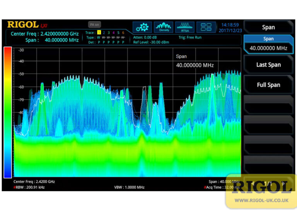Click the RIGOL logo at top left

[x=23, y=25]
